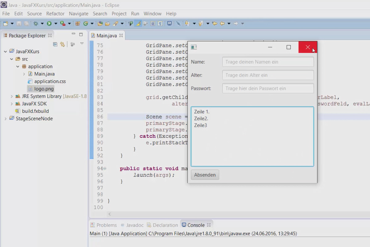This screenshot has height=247, width=370.
Task: Minimize the Package Explorer panel
Action: tap(73, 34)
